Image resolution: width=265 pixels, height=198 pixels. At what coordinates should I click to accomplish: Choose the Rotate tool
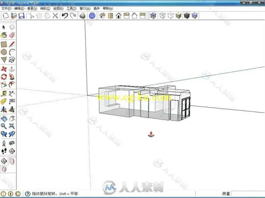[x=4, y=77]
